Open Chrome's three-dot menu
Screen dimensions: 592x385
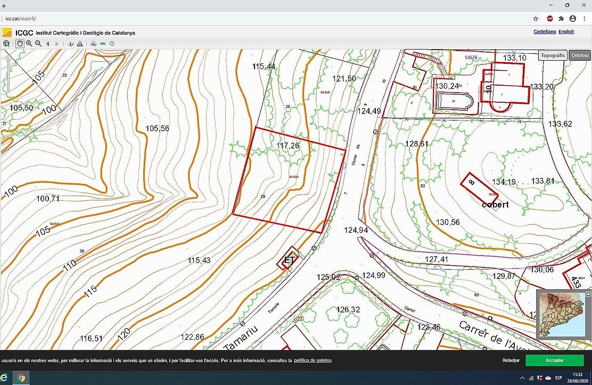(585, 18)
